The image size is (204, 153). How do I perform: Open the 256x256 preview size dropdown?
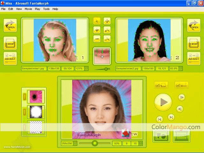(x=75, y=143)
